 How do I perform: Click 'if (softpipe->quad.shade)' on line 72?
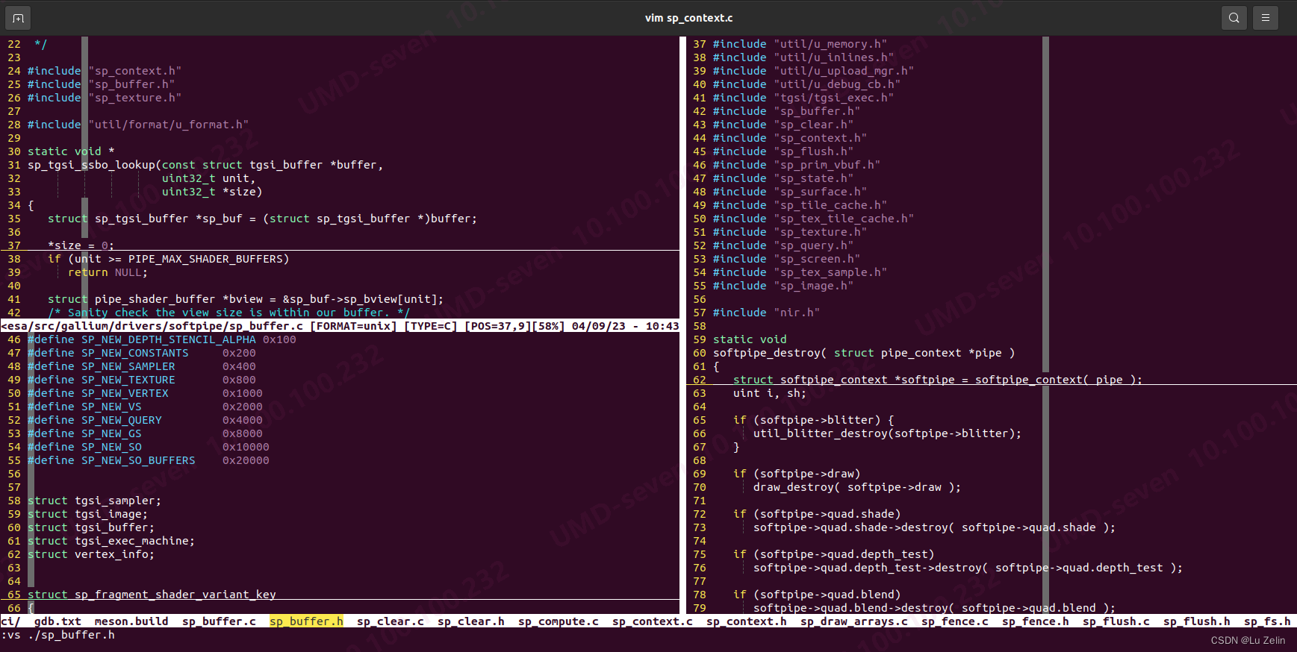pyautogui.click(x=817, y=514)
